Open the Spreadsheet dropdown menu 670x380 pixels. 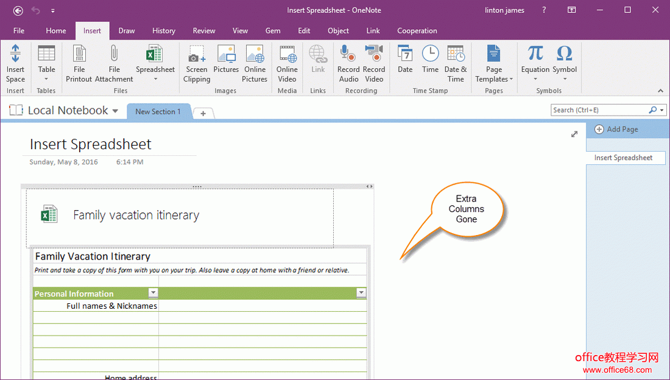(x=155, y=79)
